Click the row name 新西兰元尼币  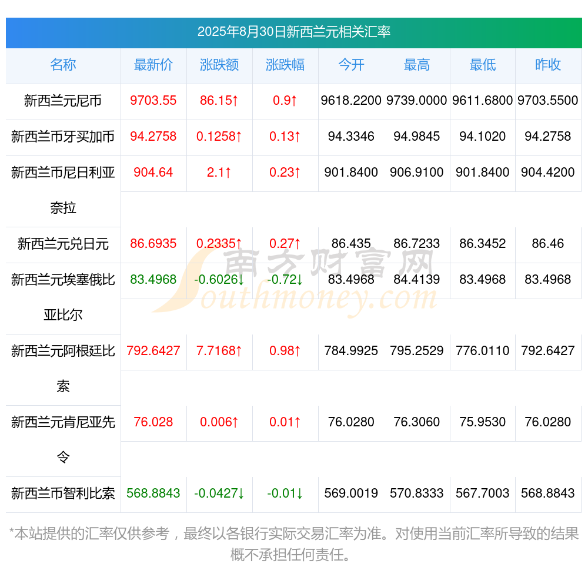63,101
